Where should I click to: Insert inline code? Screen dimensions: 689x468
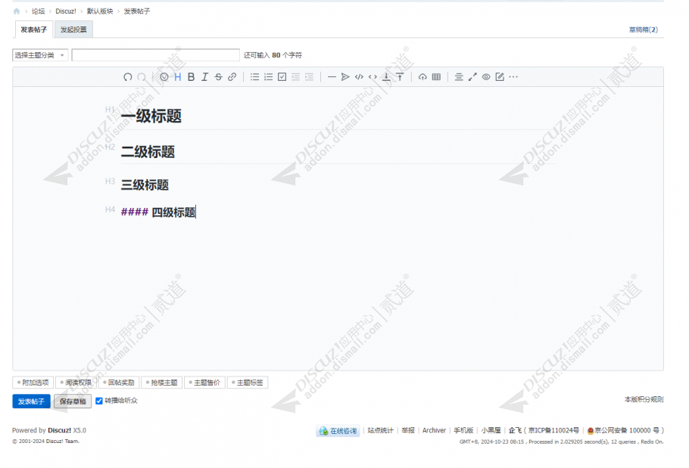tap(373, 77)
